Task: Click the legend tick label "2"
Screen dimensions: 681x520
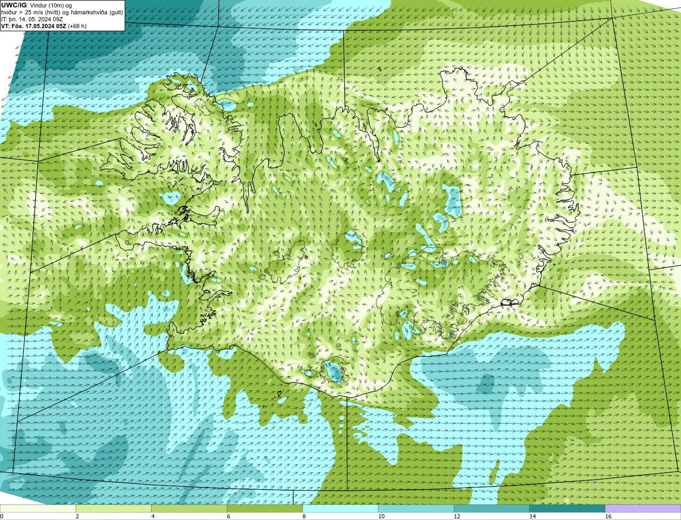Action: 77,516
